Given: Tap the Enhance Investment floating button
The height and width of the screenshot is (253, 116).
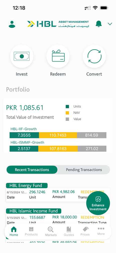Looking at the screenshot, I should (x=98, y=203).
